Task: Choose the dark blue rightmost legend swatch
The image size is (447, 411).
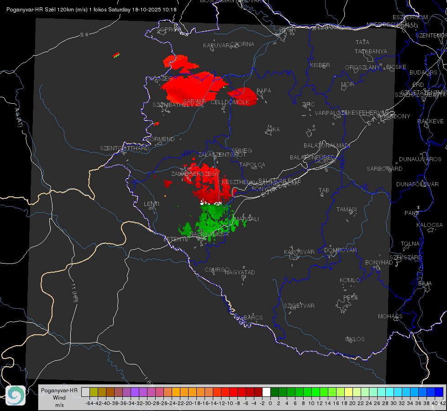Action: (439, 392)
